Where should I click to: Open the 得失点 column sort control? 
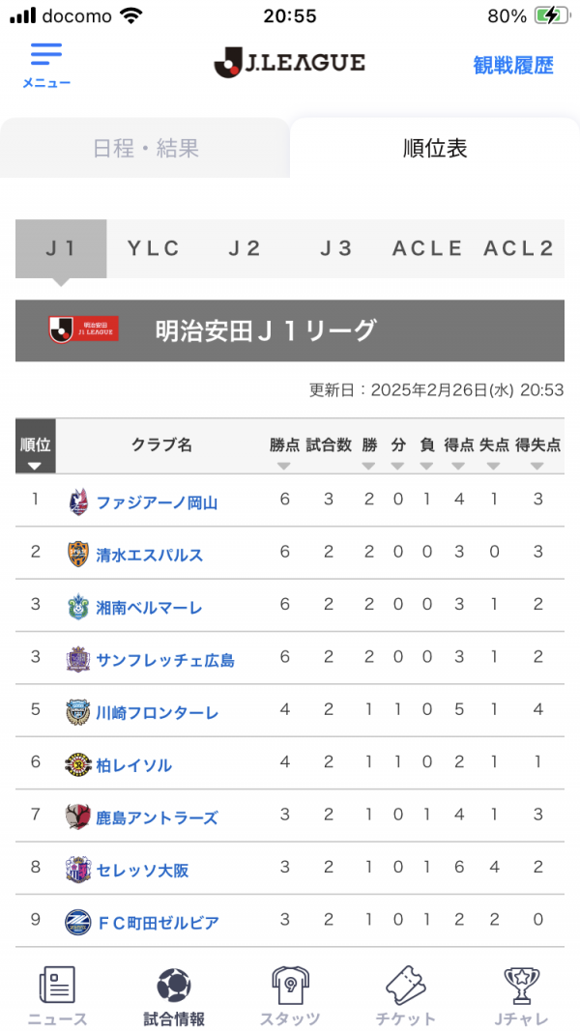click(538, 464)
